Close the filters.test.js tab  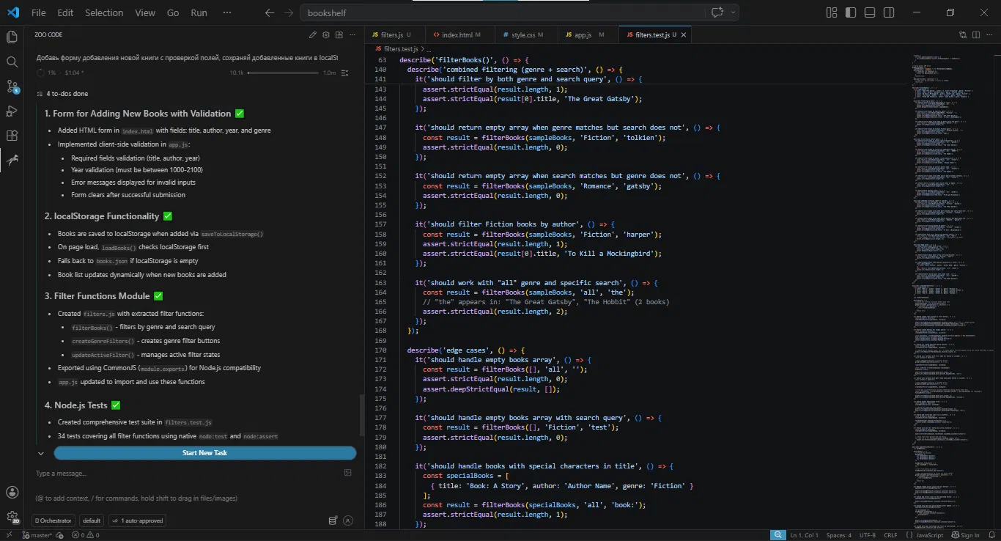[684, 34]
